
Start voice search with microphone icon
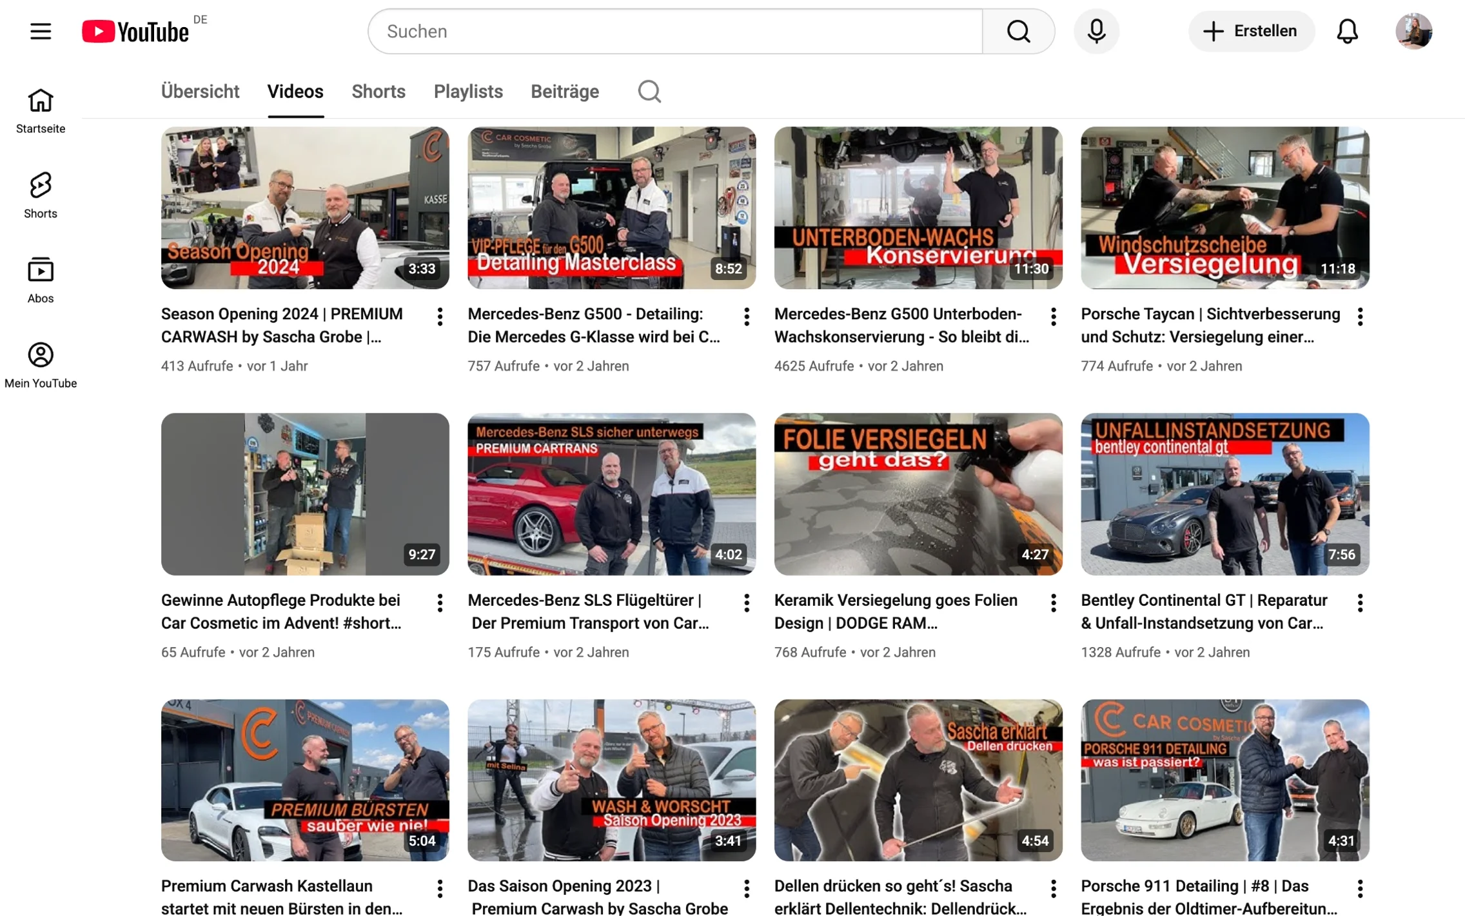[1096, 31]
